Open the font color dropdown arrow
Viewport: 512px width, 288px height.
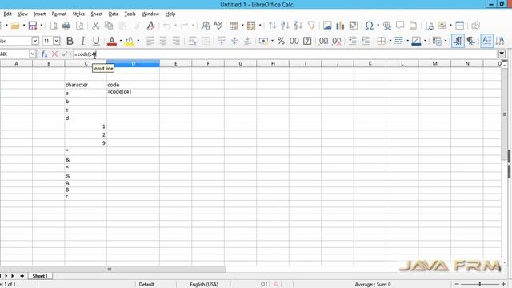coord(121,41)
